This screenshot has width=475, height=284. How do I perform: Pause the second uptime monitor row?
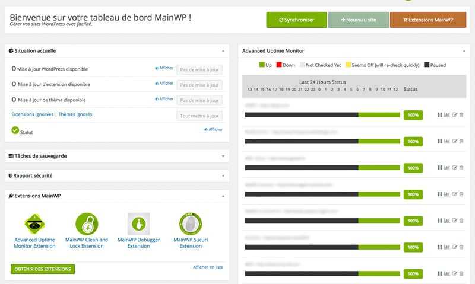tap(440, 141)
